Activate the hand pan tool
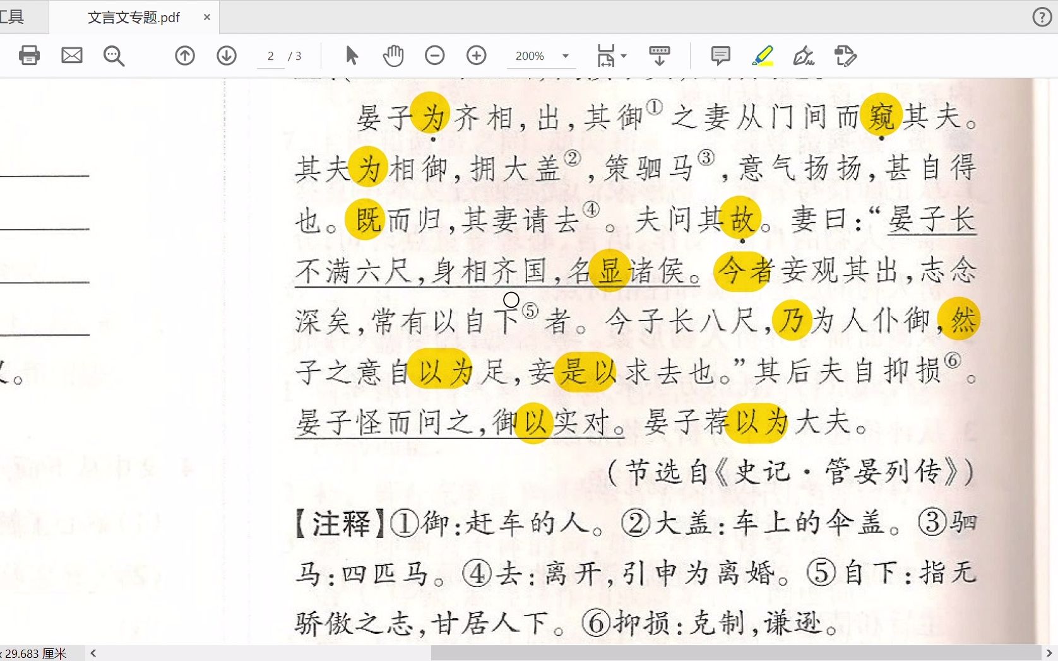This screenshot has height=661, width=1058. click(x=393, y=56)
